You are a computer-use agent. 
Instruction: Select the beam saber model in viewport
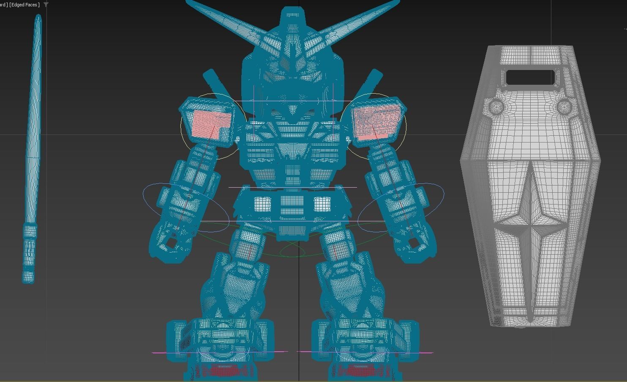(32, 149)
